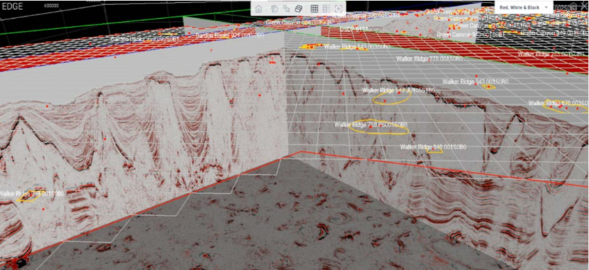Viewport: 589px width, 270px height.
Task: Open the layers stack icon
Action: pyautogui.click(x=299, y=9)
